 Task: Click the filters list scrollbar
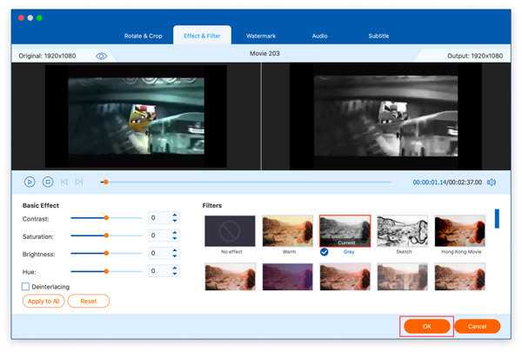(497, 218)
